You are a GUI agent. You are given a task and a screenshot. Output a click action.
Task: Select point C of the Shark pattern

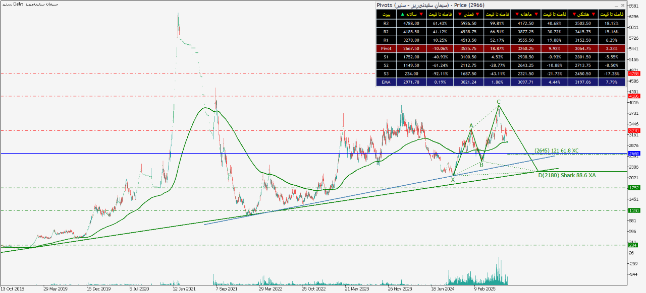coord(498,102)
